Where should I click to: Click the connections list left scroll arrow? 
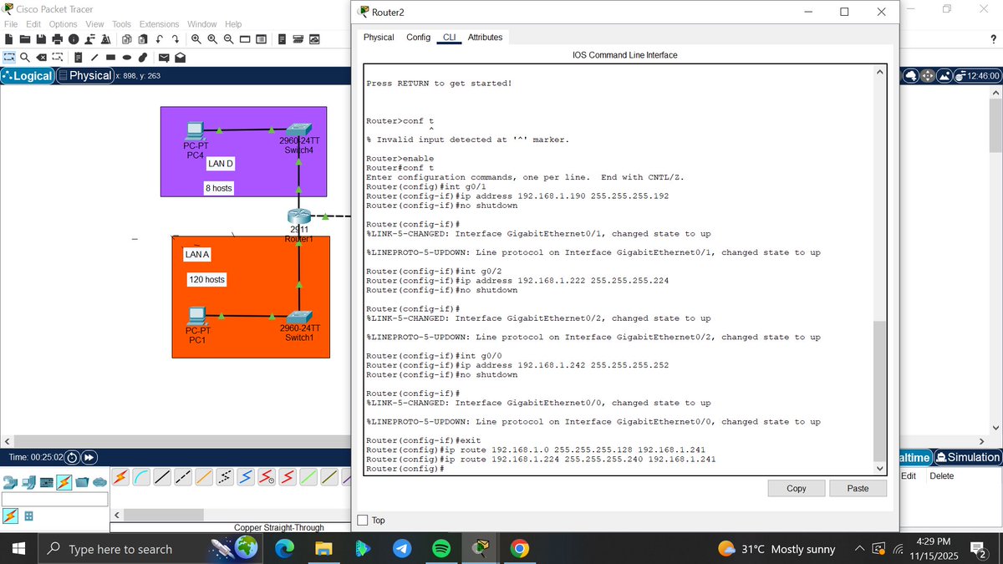(117, 514)
